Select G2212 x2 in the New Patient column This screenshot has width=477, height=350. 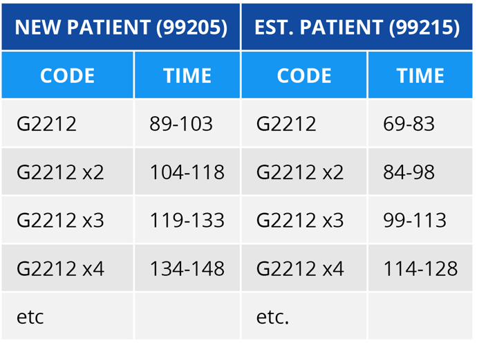point(60,172)
